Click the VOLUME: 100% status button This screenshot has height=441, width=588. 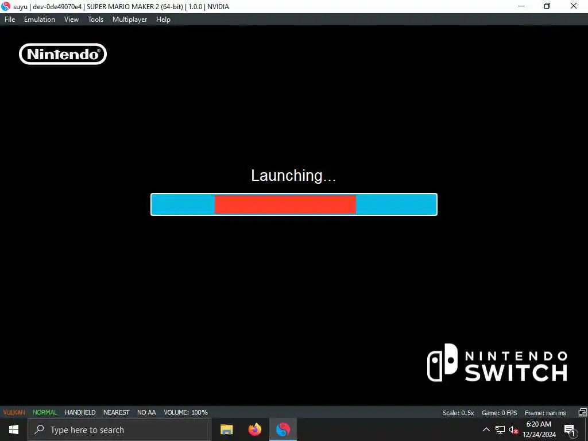tap(185, 412)
